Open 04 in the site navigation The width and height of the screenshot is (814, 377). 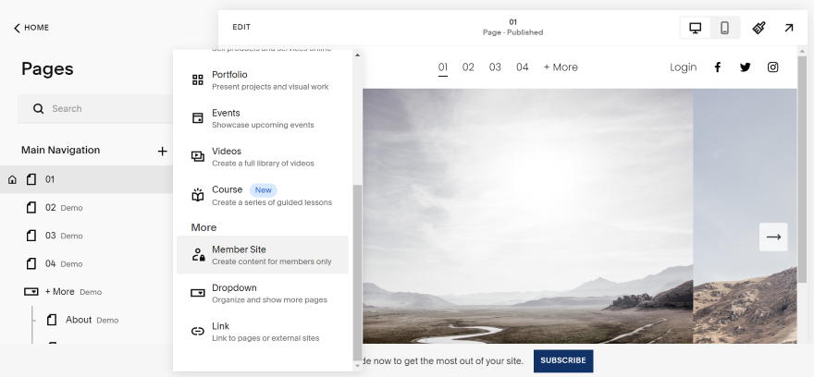pyautogui.click(x=523, y=67)
